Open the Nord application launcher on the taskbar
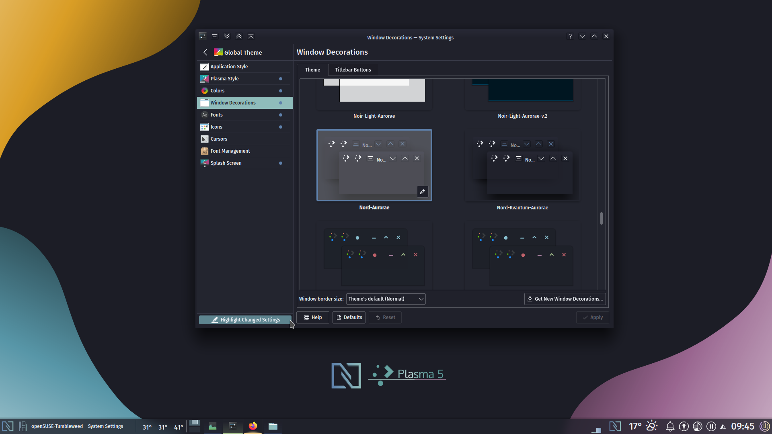Screen dimensions: 772x434 [x=8, y=426]
